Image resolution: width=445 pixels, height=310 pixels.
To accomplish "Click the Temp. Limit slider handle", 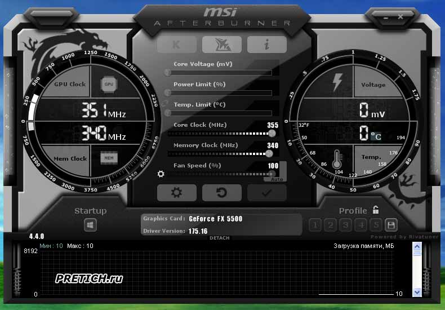I will coord(168,113).
